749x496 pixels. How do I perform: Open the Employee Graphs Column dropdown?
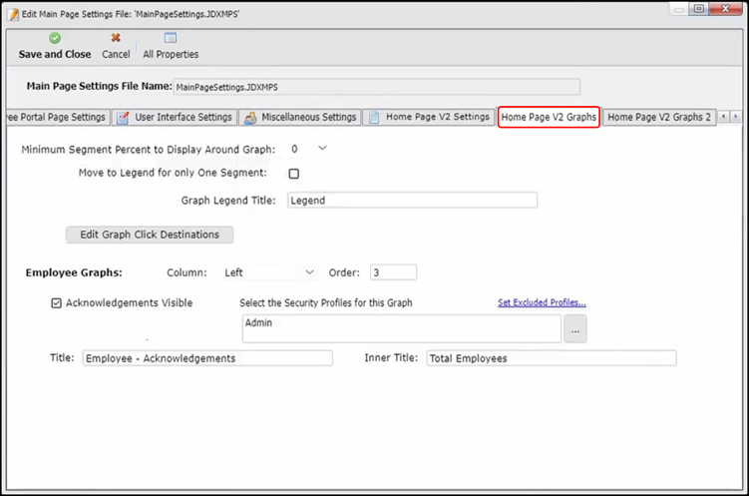(x=309, y=272)
